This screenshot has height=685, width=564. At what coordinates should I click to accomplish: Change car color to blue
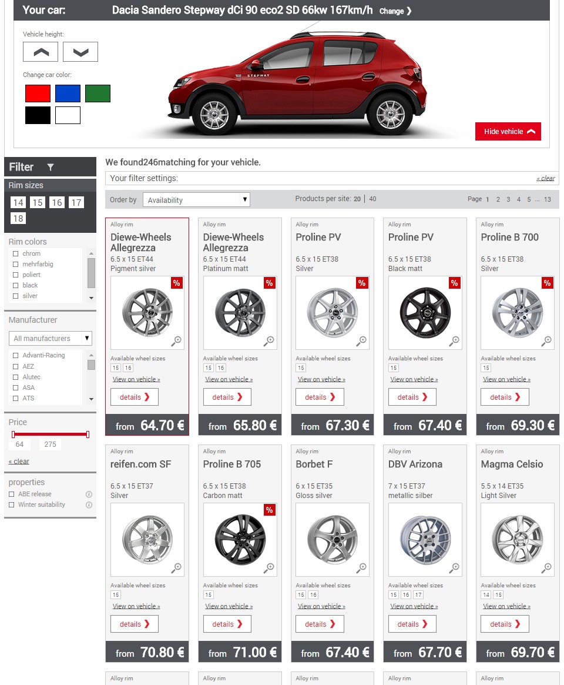point(68,93)
